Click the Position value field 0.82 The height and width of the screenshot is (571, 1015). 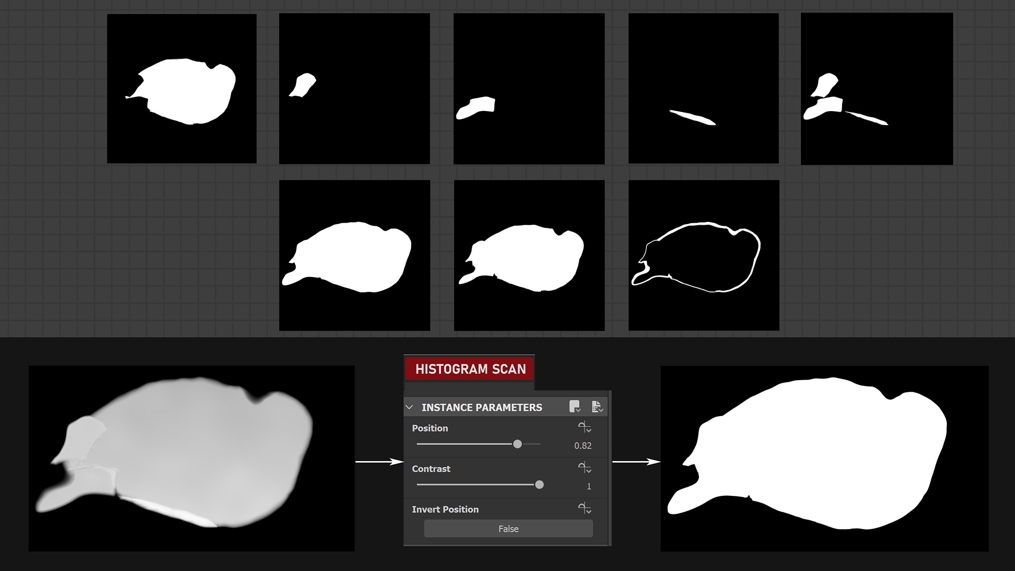[583, 446]
